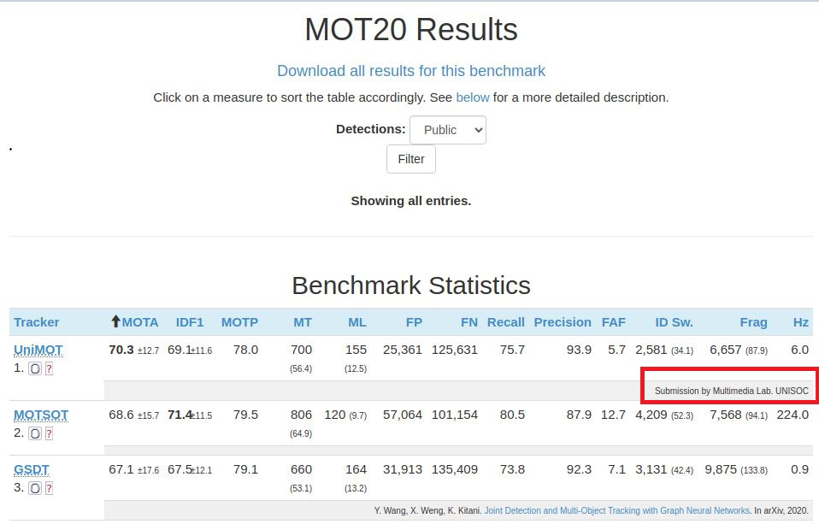Sort table by MOTP column

coord(239,322)
